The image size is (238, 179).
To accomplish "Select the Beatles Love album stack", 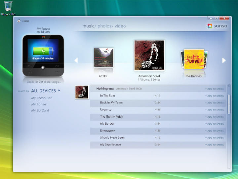I will click(x=194, y=59).
